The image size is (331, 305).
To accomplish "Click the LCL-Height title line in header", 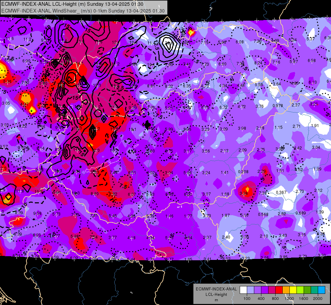I will click(72, 4).
